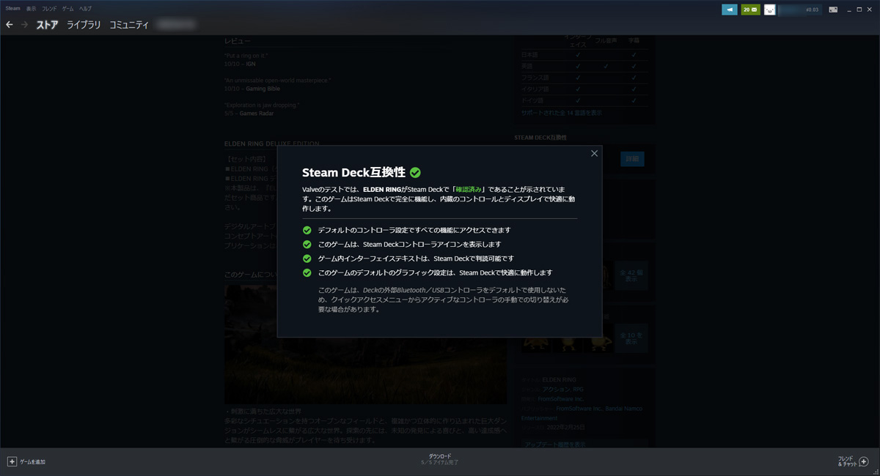
Task: Click the IGN review source
Action: pyautogui.click(x=251, y=64)
